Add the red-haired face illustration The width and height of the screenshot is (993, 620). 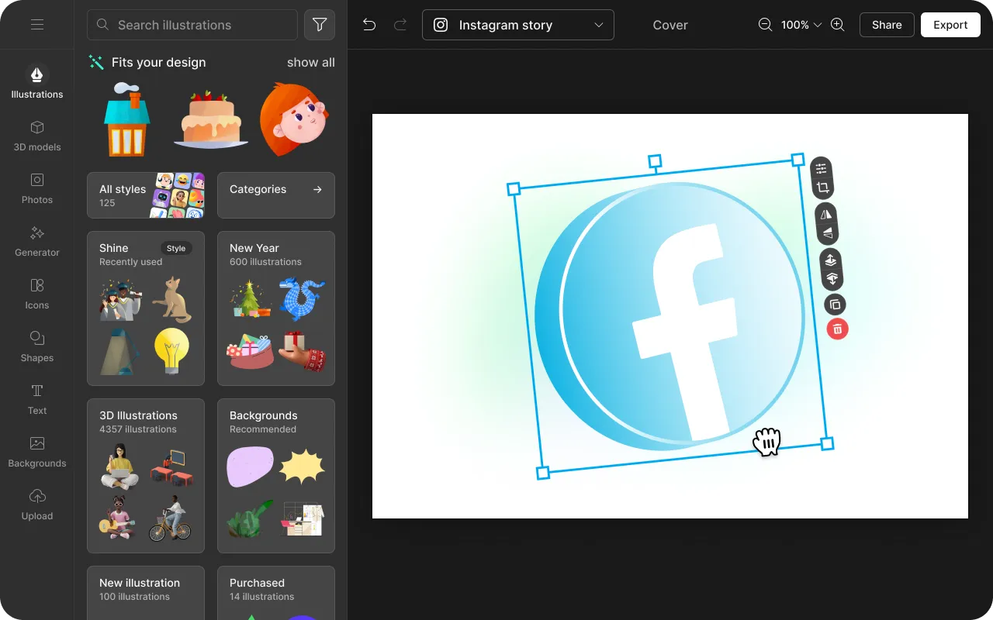[294, 119]
